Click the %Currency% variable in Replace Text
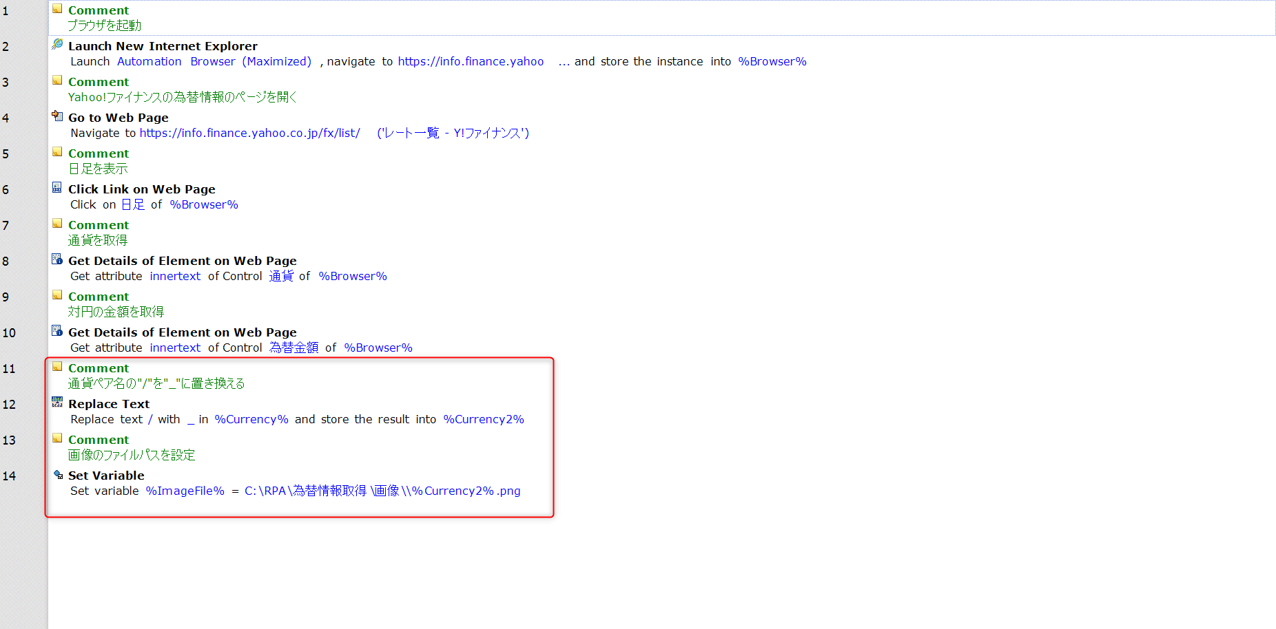1276x629 pixels. pos(251,419)
